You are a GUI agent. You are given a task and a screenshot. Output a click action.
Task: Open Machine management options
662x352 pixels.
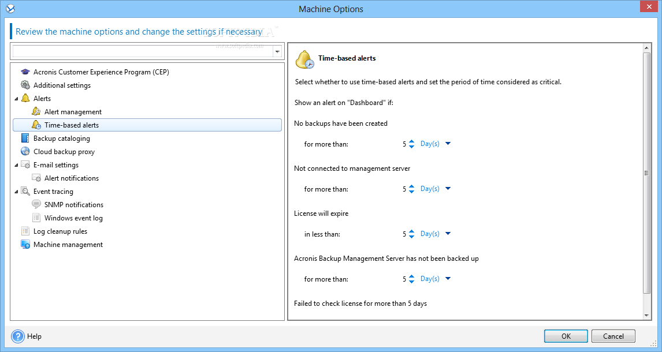click(68, 245)
